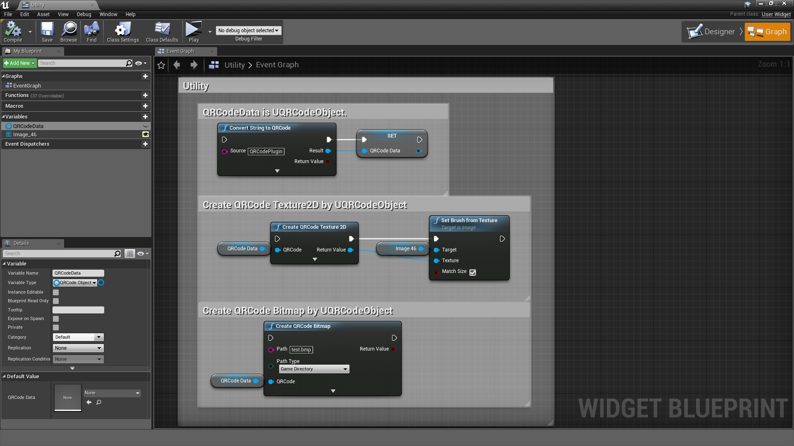
Task: Enable Instance Editable for QRCodeData variable
Action: 56,292
